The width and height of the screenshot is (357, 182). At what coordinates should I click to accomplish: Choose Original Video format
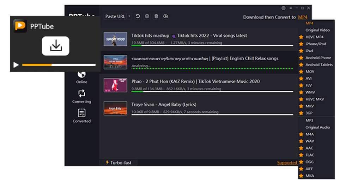[x=317, y=30]
